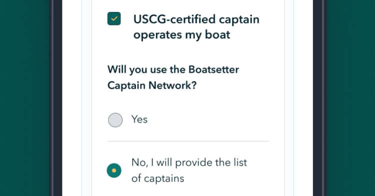Screen dimensions: 375x196
Task: Click the divider line between Yes and No
Action: 188,141
